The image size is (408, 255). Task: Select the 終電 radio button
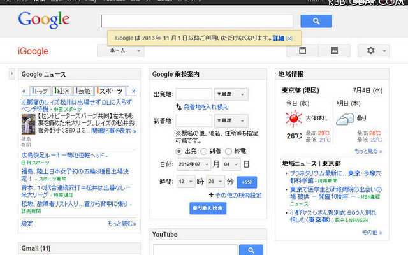(228, 151)
